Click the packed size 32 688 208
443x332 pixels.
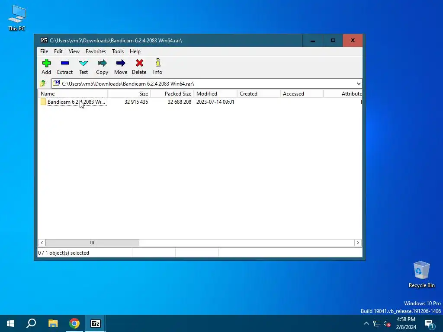point(180,102)
